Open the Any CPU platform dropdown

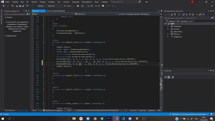55,6
